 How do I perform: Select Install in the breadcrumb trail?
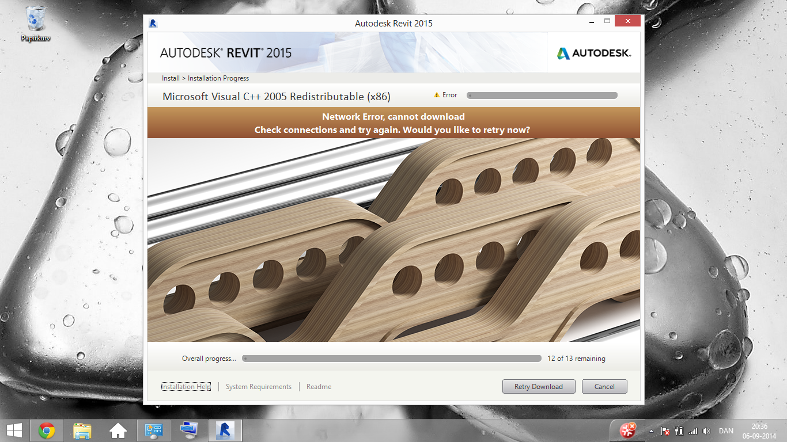[x=170, y=78]
